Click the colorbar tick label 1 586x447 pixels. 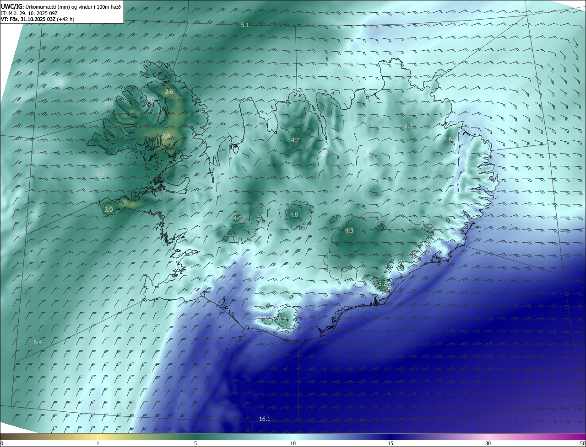tap(98, 444)
